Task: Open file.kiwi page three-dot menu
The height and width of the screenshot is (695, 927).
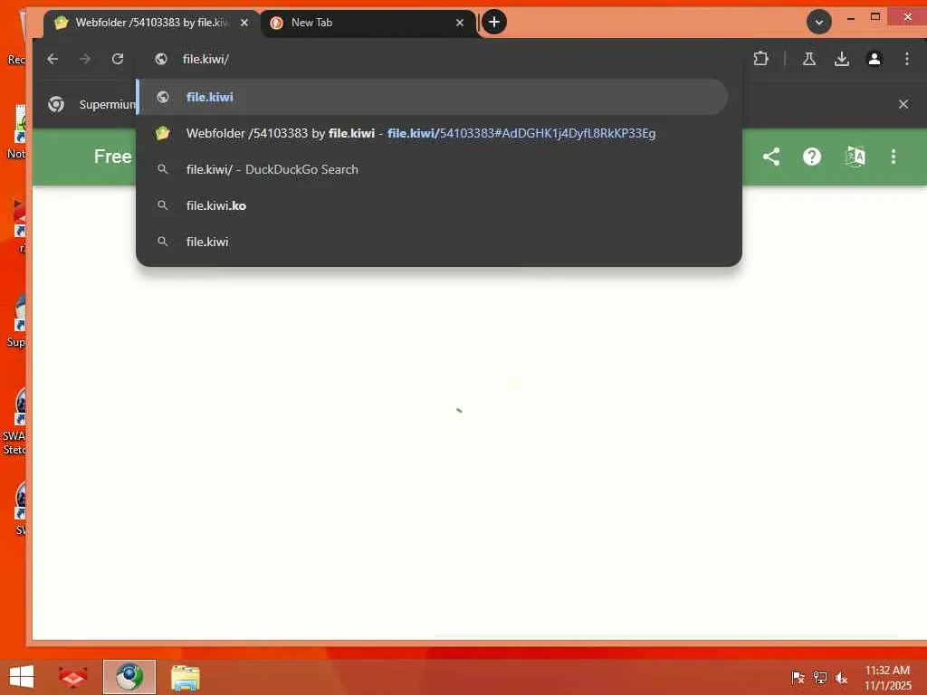Action: (894, 157)
